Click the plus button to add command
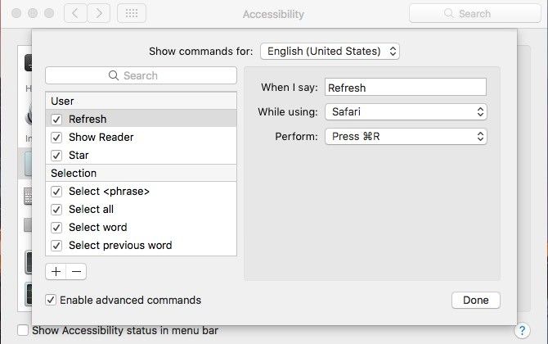Viewport: 548px width, 344px height. [x=56, y=271]
